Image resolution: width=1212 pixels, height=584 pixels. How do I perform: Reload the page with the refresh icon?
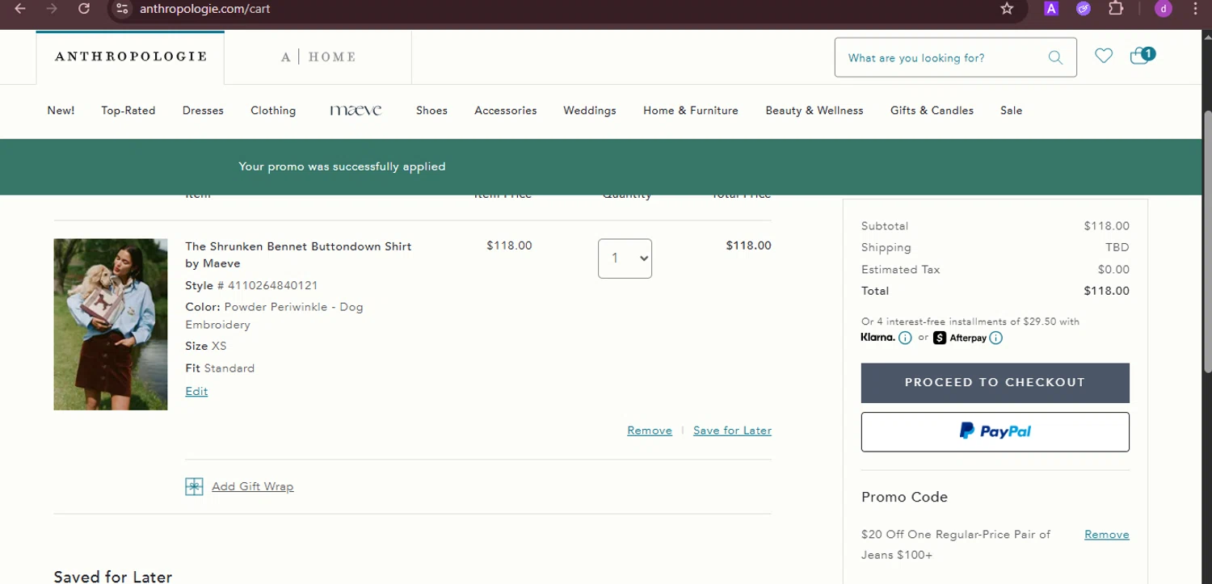click(84, 9)
